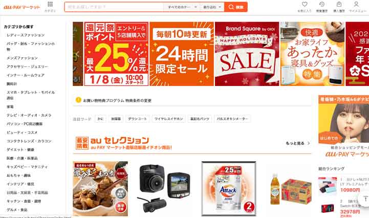Open the Brand Square SALE banner
The width and height of the screenshot is (369, 218).
click(x=247, y=54)
